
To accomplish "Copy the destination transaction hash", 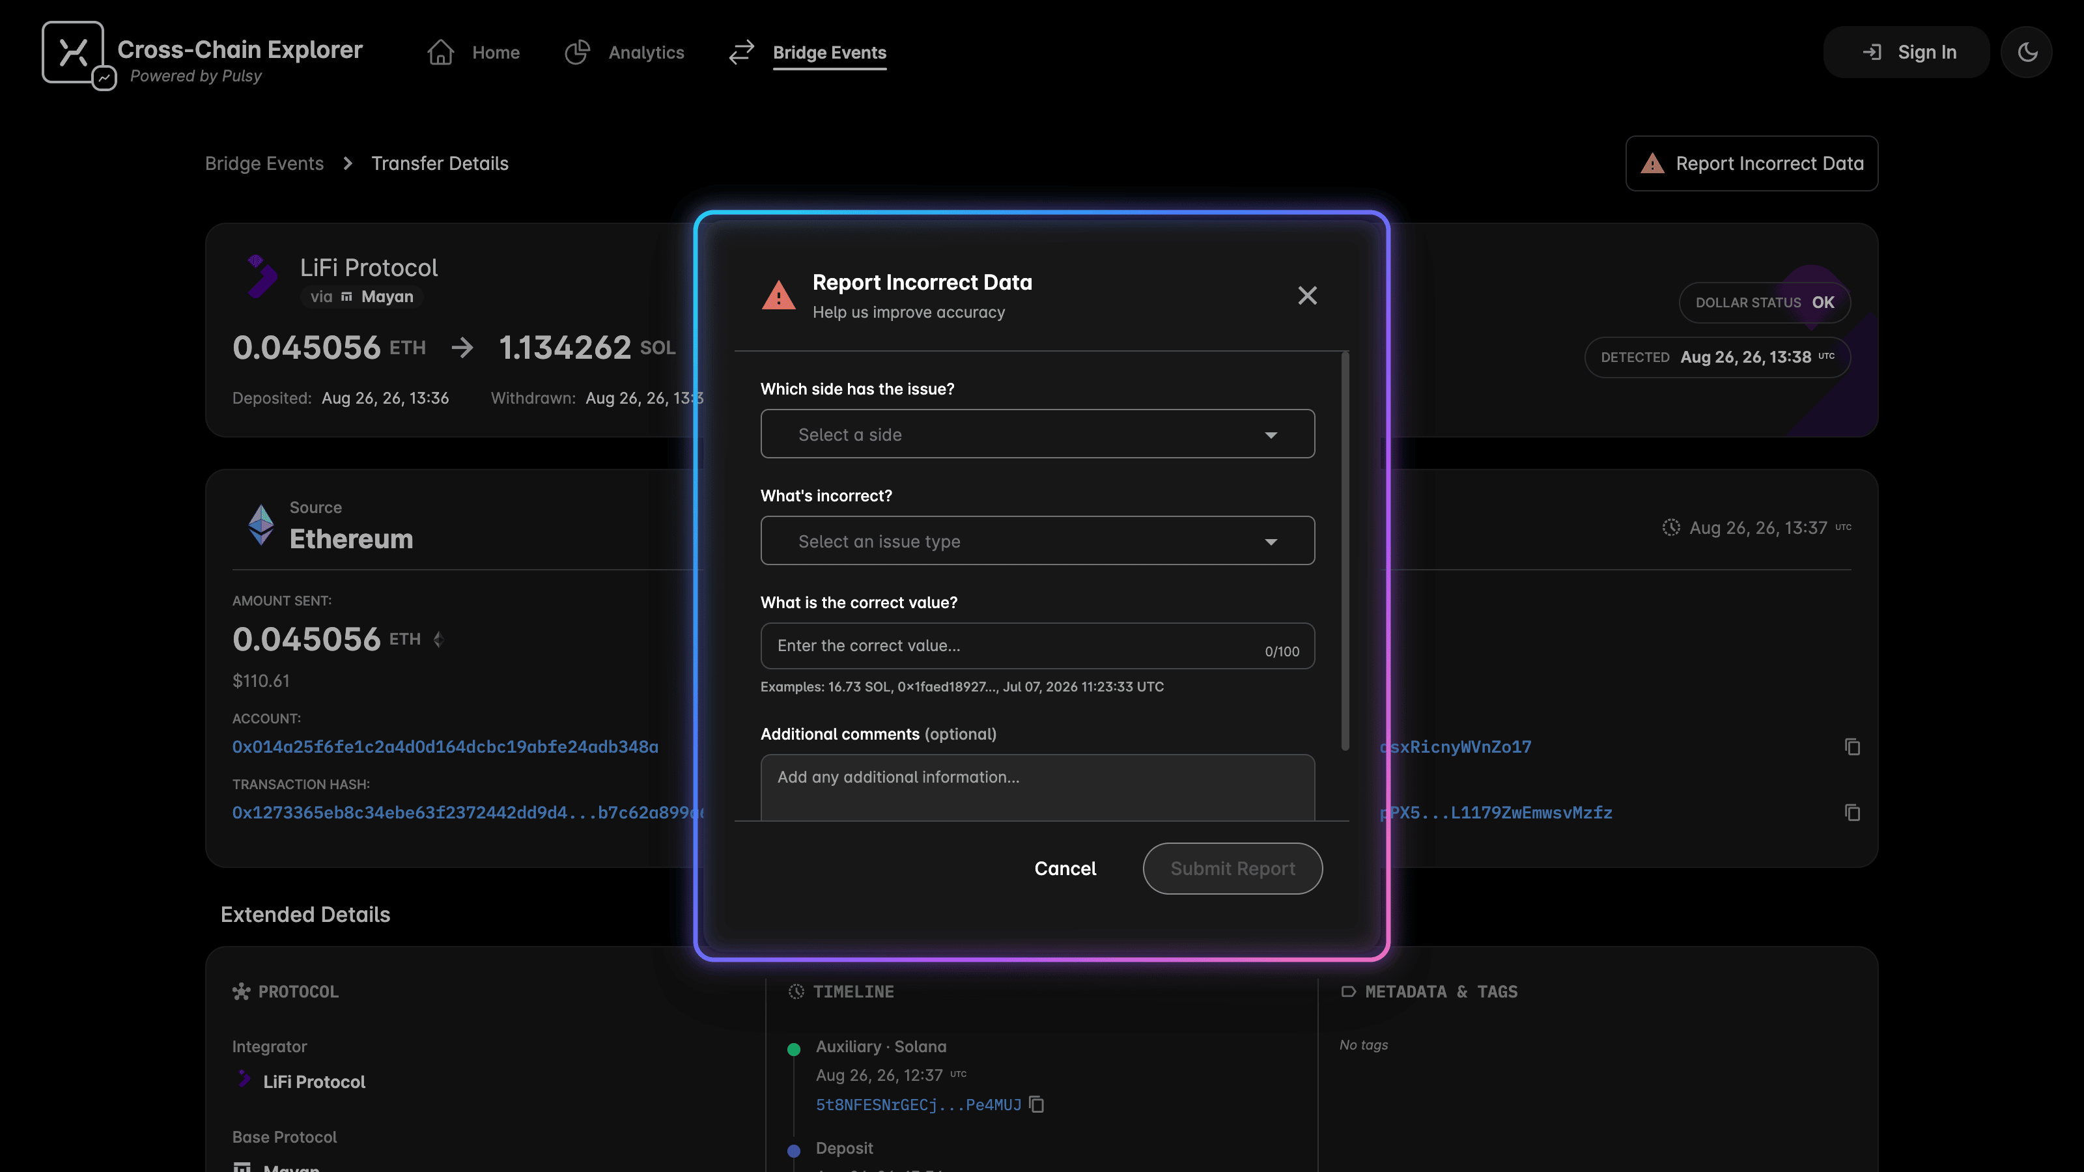I will pos(1852,813).
